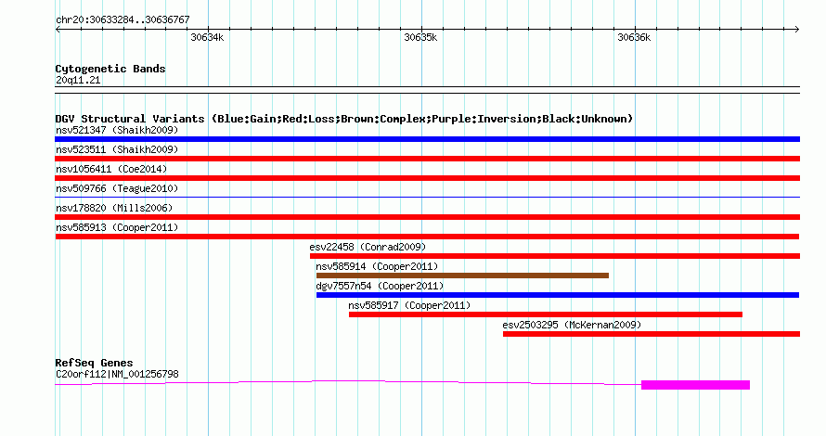Click the DGV Structural Variants track title

[x=344, y=119]
